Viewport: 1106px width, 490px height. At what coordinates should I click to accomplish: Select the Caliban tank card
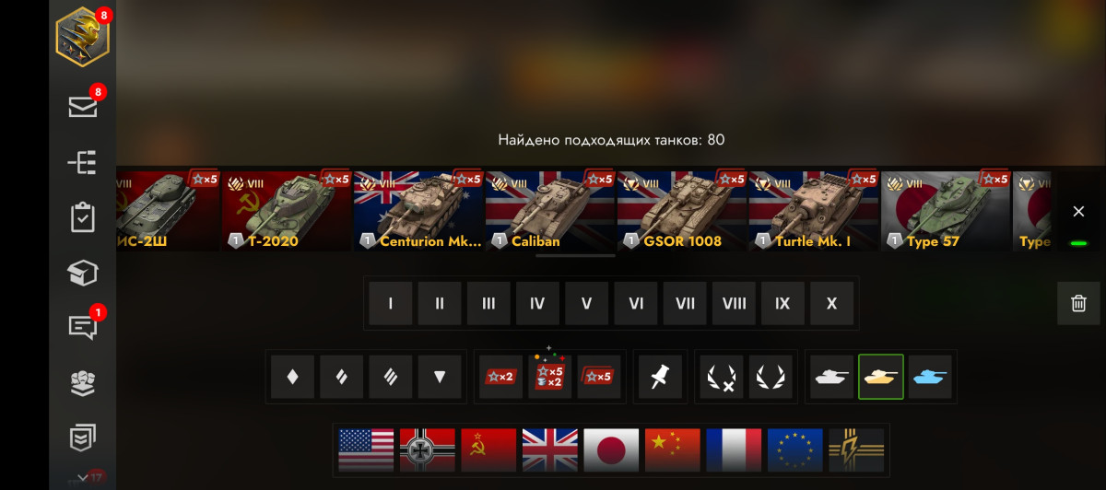click(550, 211)
